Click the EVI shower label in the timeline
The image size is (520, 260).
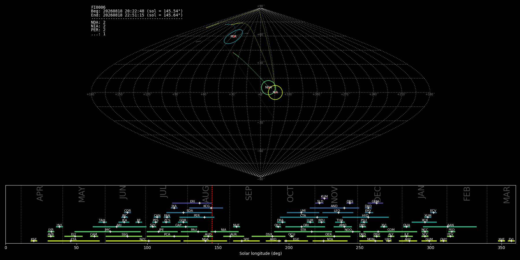tap(511, 239)
